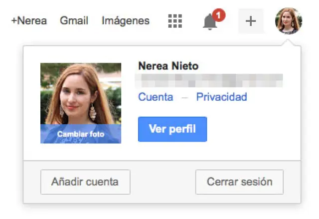The width and height of the screenshot is (319, 219).
Task: Click empty footer space between the two buttons
Action: [162, 182]
